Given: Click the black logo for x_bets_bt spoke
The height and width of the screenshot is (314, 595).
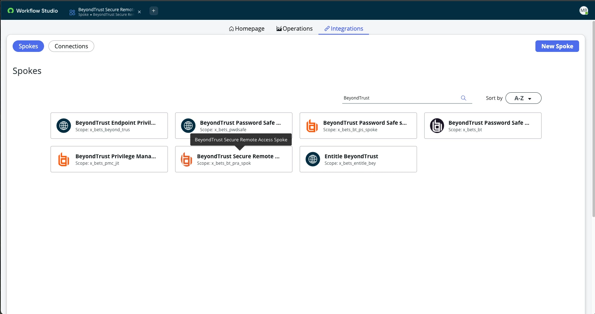Looking at the screenshot, I should coord(437,126).
